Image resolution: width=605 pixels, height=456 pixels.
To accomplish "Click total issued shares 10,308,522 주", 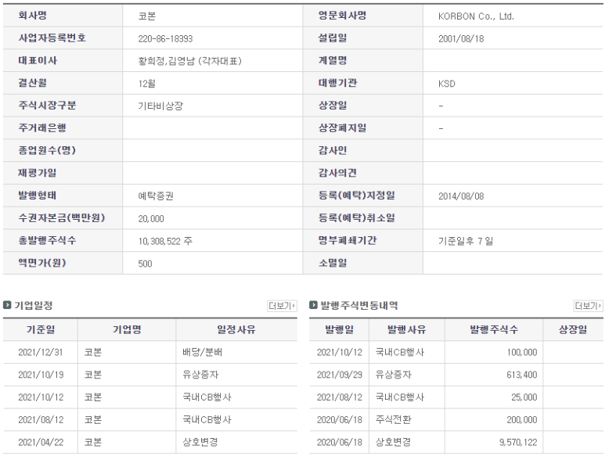I will (x=165, y=242).
